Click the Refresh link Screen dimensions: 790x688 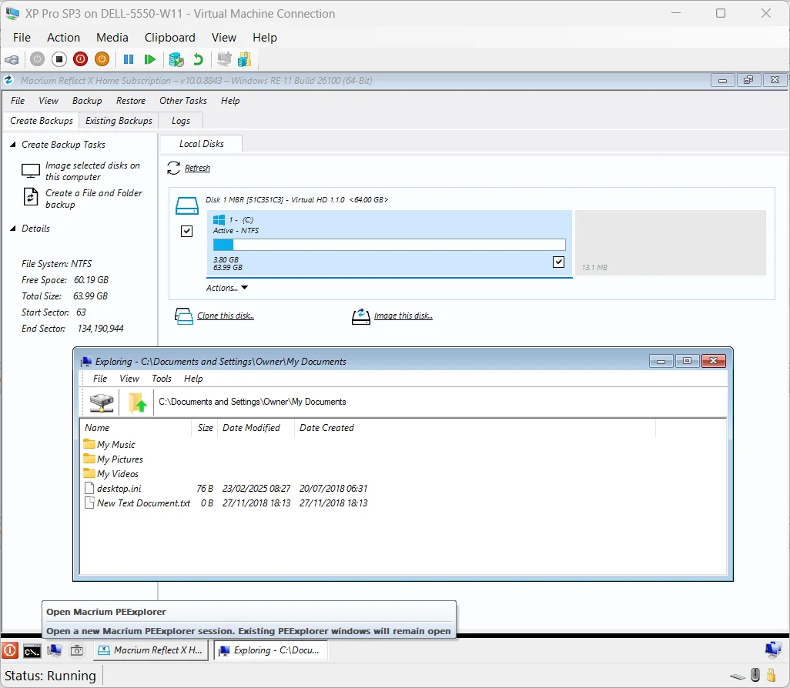[x=197, y=169]
